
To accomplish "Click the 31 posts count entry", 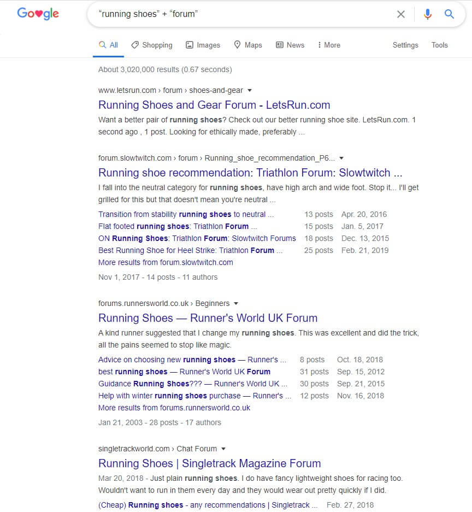I will click(x=314, y=372).
